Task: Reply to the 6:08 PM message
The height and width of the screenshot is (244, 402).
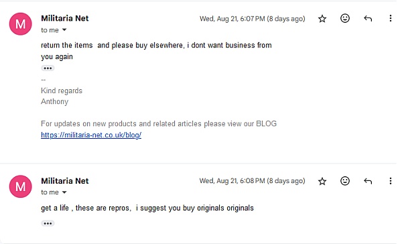Action: tap(368, 181)
